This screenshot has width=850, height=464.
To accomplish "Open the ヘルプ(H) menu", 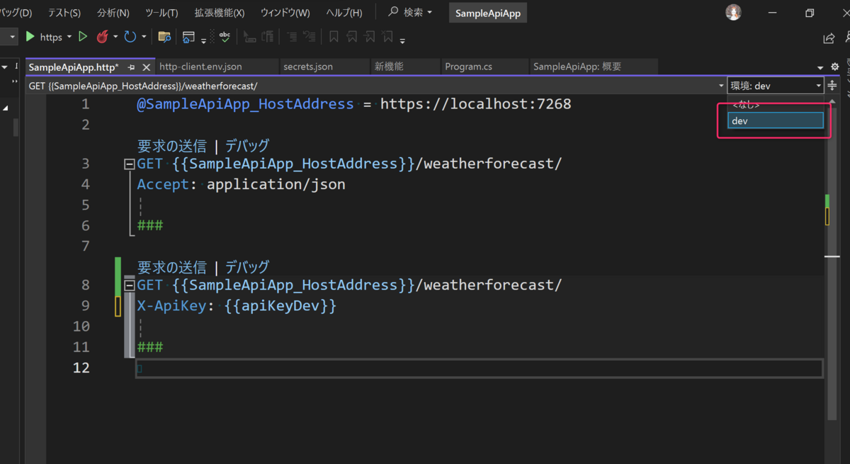I will pos(344,13).
